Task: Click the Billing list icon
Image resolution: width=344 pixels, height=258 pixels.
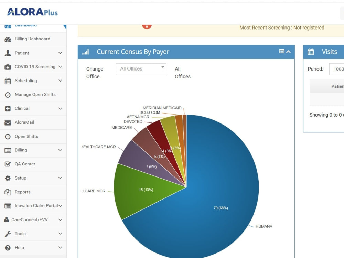Action: 8,150
